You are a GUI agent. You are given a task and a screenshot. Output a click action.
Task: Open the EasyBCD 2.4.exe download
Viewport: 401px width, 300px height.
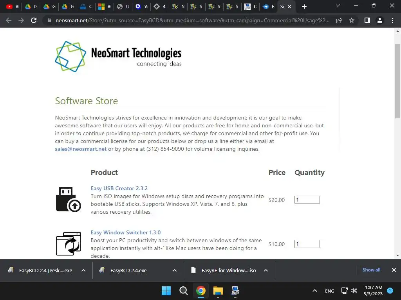click(x=124, y=270)
